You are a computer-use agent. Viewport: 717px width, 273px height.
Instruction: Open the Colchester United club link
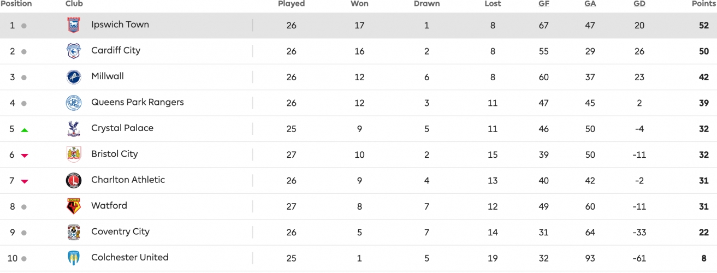(x=130, y=257)
